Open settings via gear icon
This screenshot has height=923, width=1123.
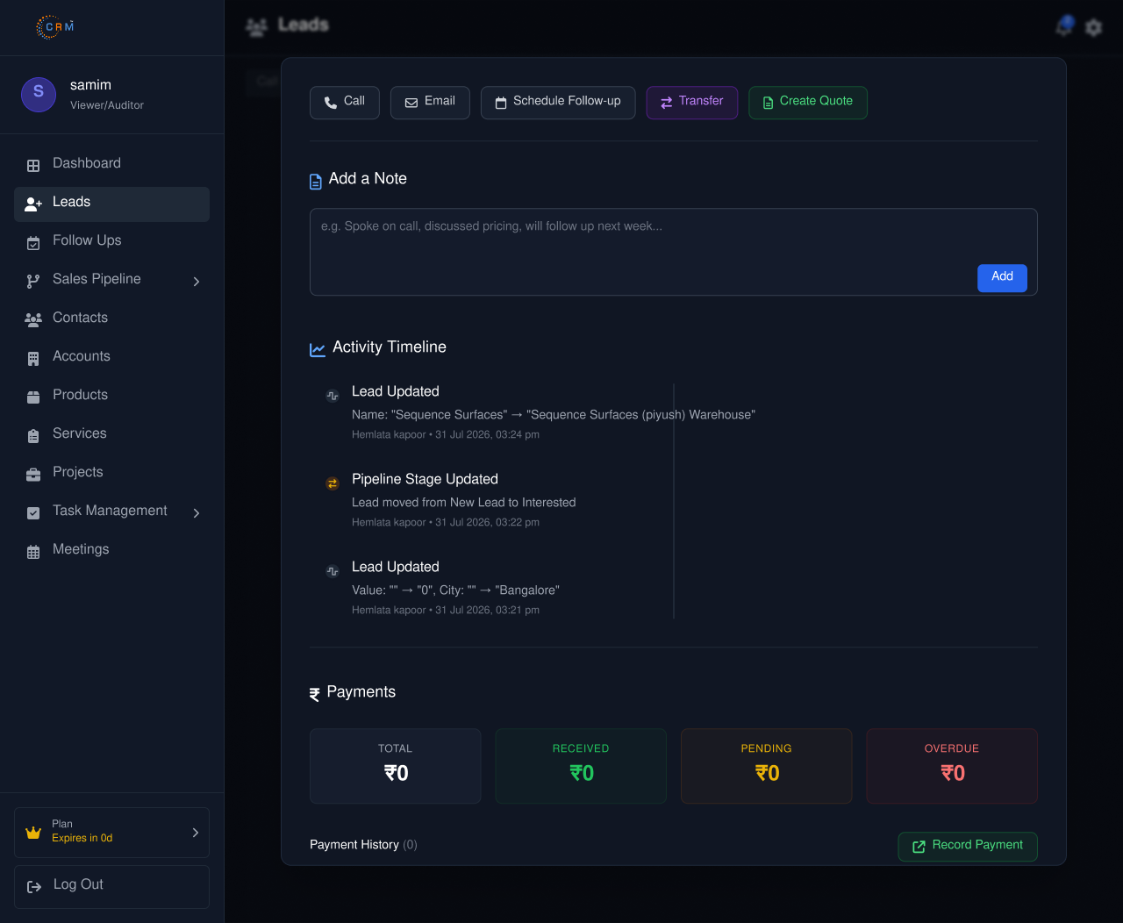1093,27
